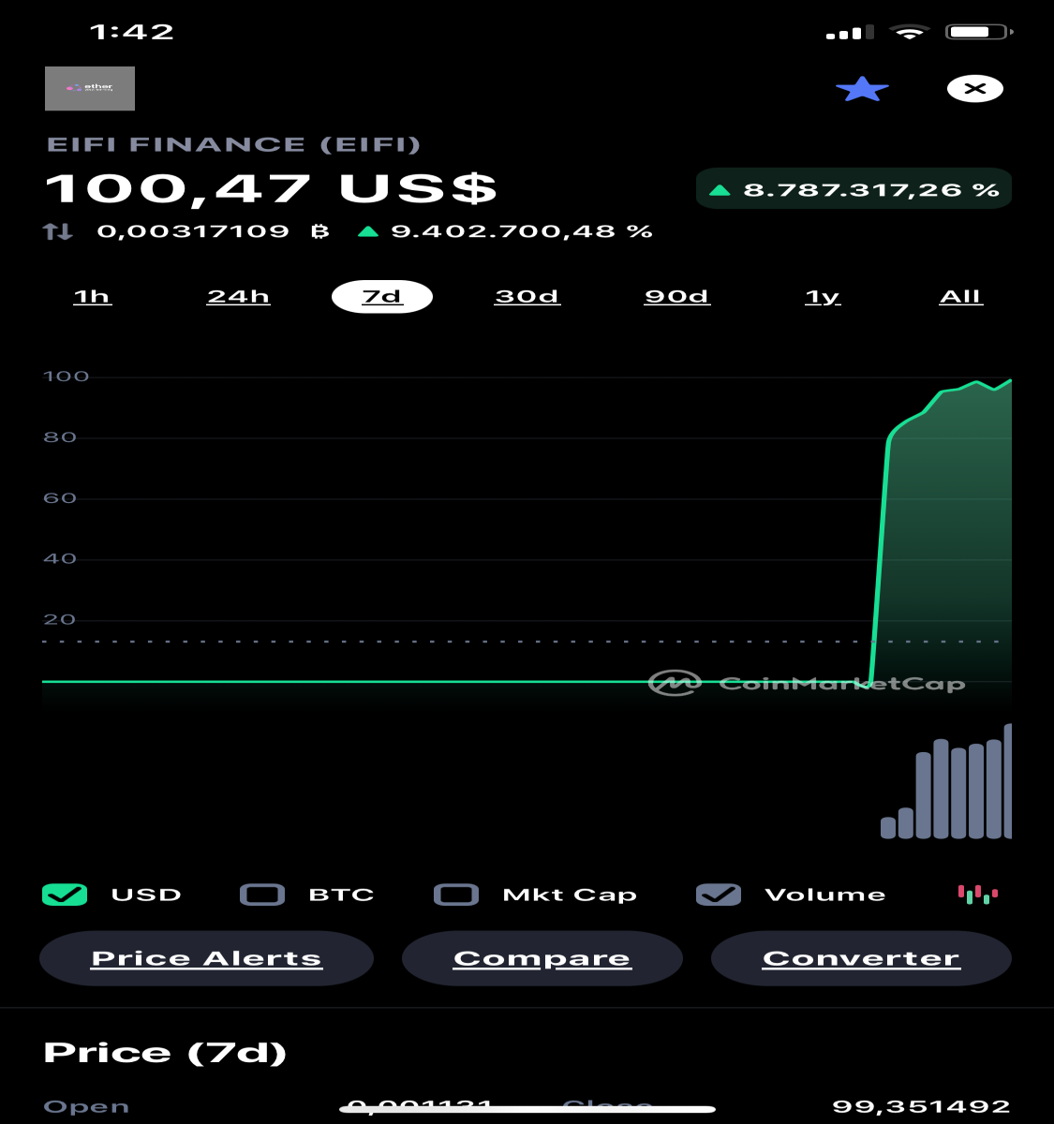Switch to the 90d chart range
Viewport: 1054px width, 1124px height.
[x=677, y=297]
